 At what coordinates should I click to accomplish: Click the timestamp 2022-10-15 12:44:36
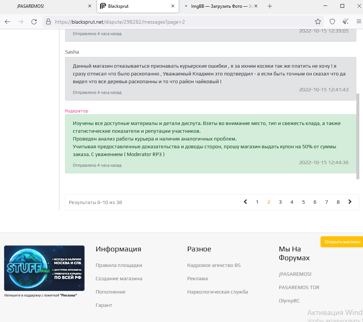(x=323, y=163)
